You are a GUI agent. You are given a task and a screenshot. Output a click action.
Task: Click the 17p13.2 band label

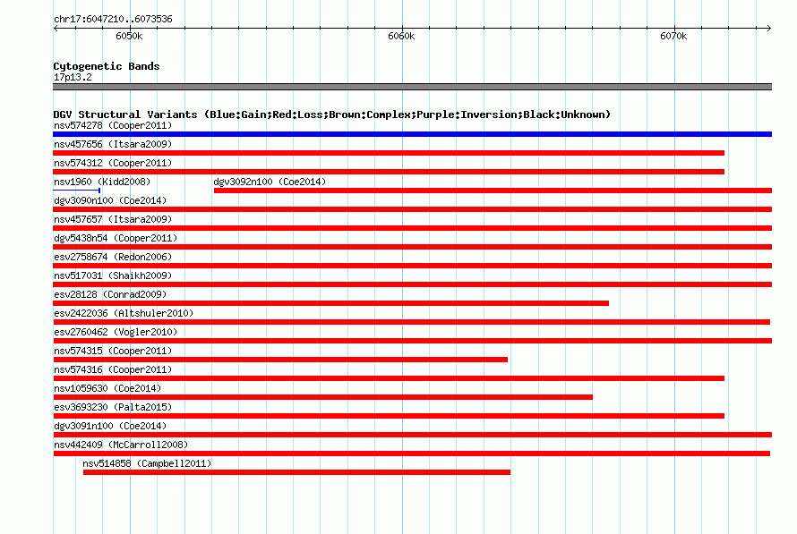(73, 77)
